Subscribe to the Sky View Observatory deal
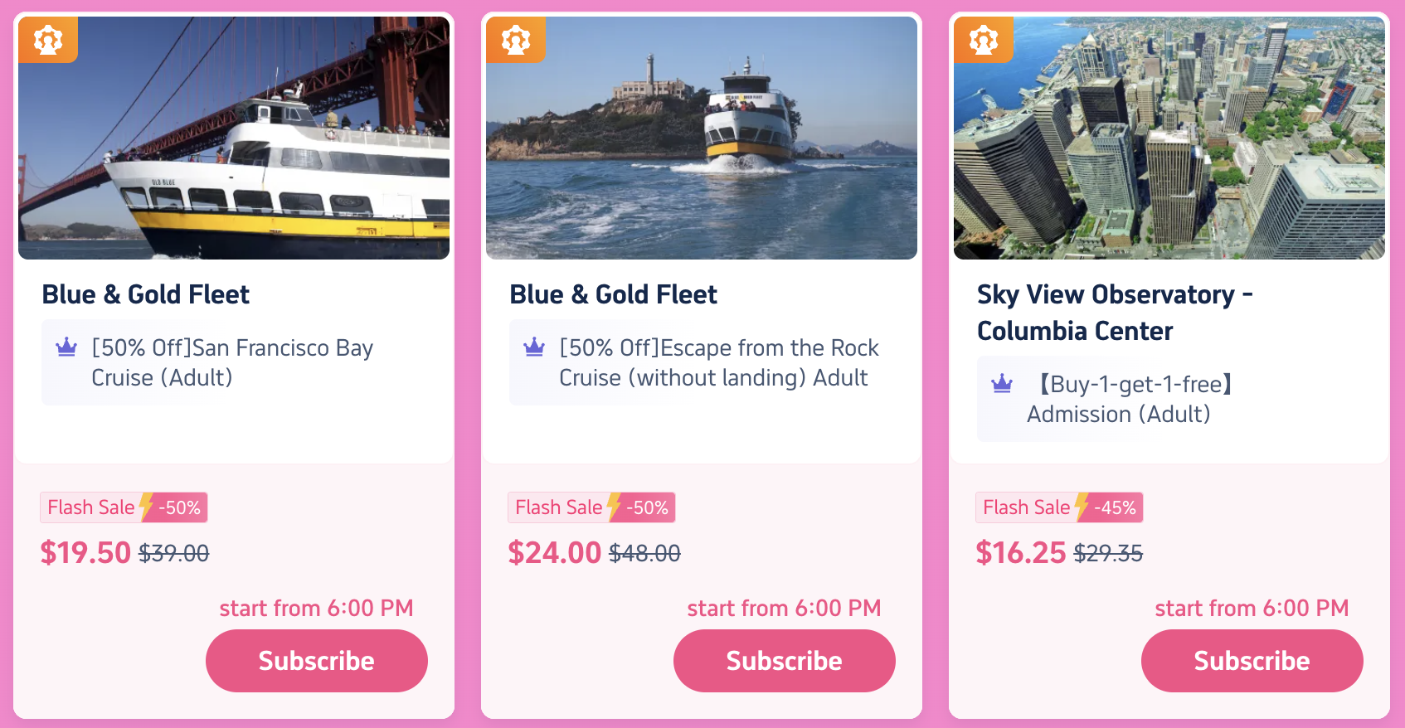 pyautogui.click(x=1252, y=661)
